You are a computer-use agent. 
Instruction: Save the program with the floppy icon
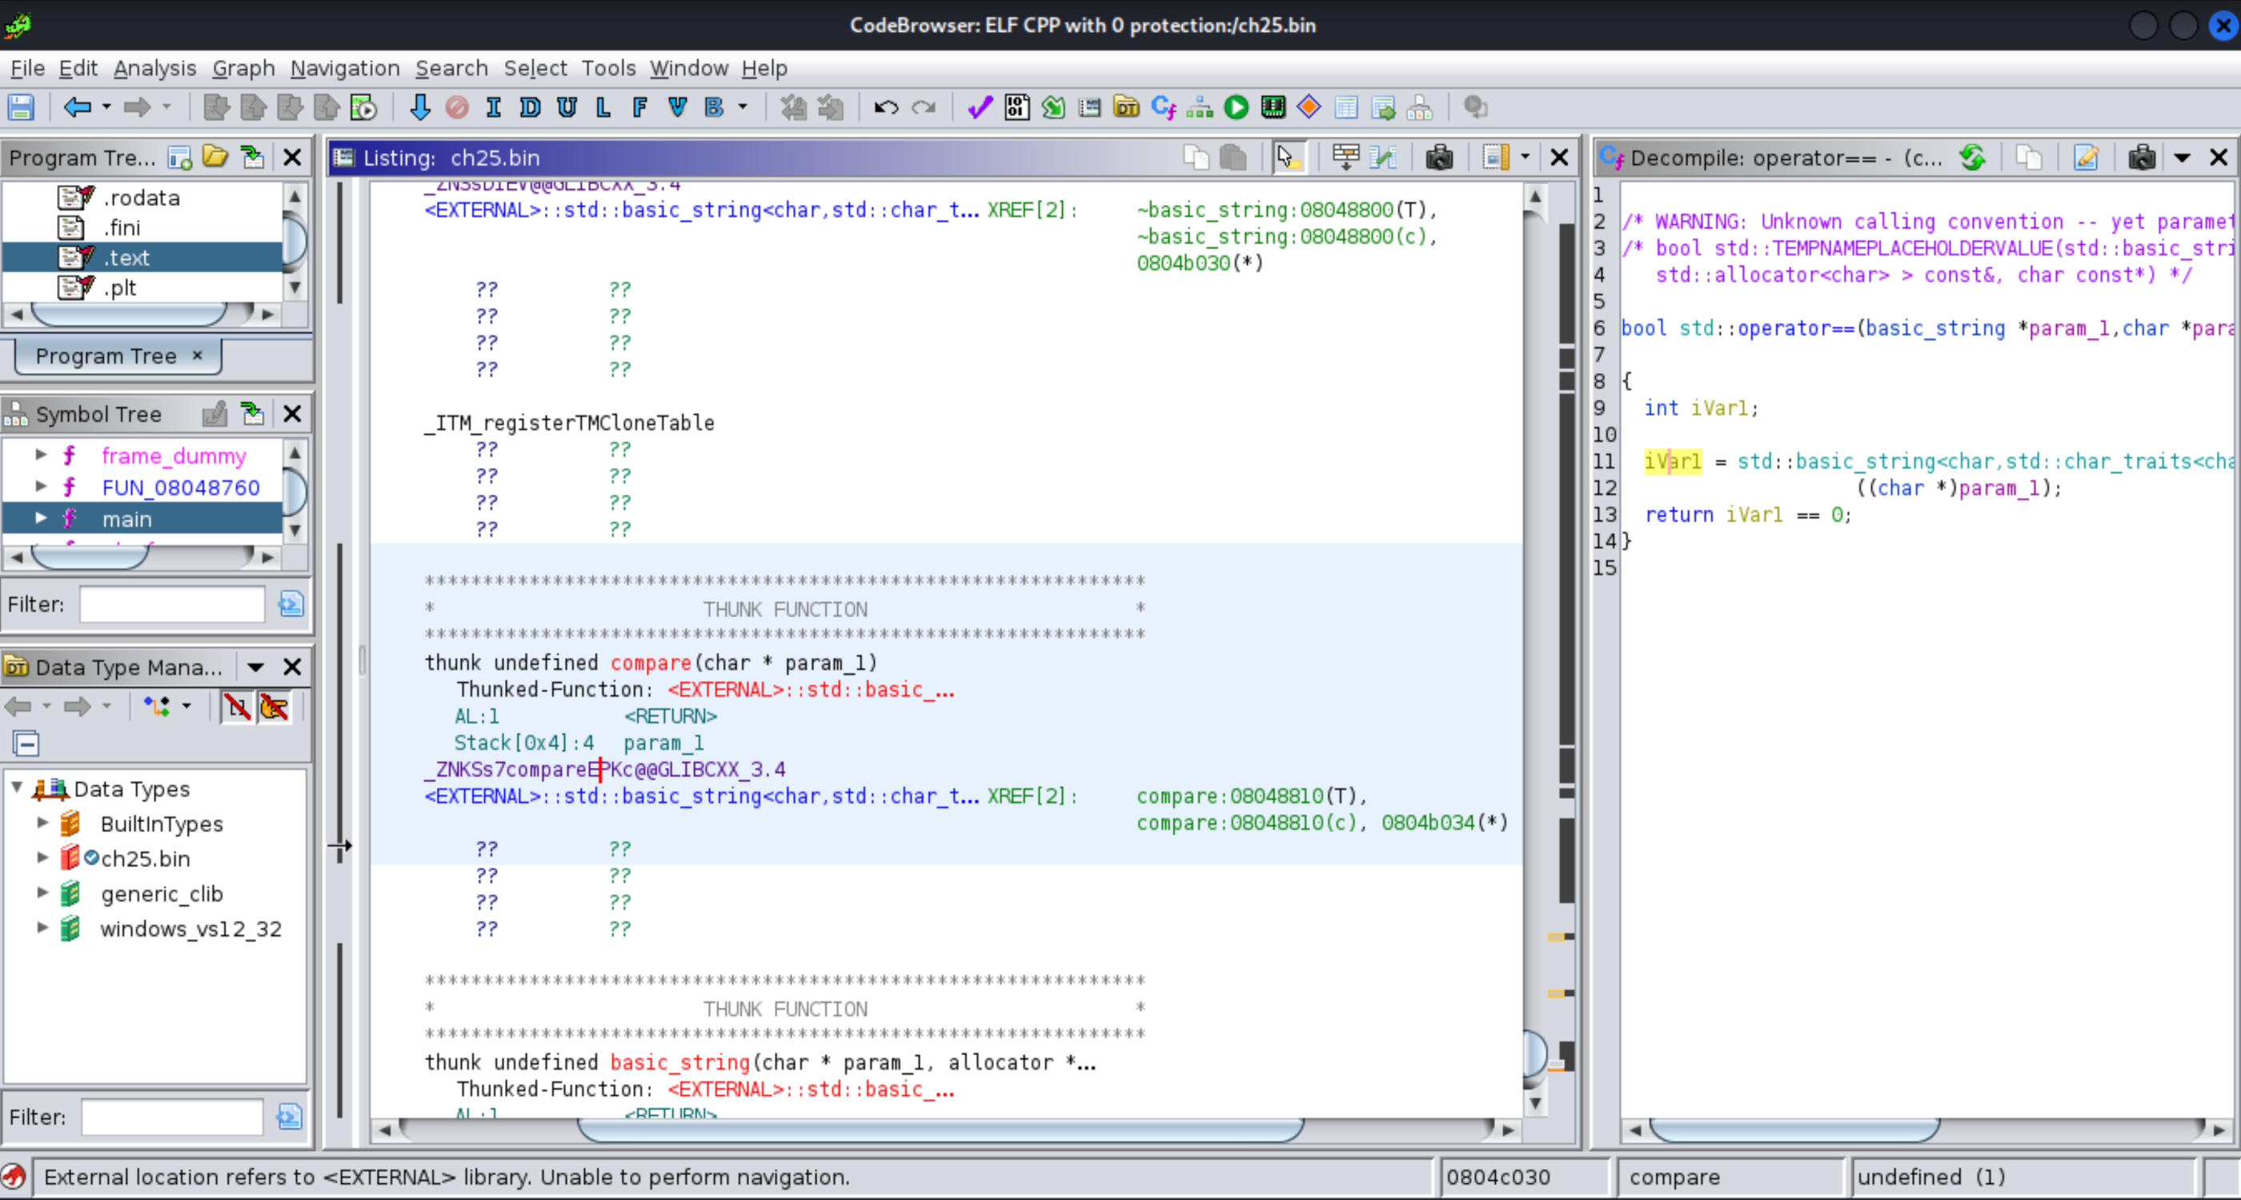(21, 107)
